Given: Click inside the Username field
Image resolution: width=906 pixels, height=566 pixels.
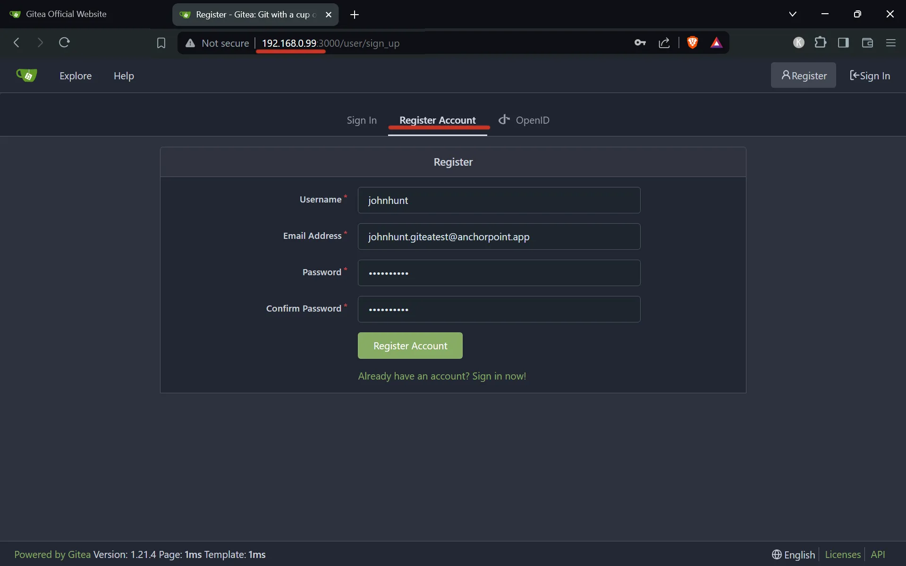Looking at the screenshot, I should [499, 200].
